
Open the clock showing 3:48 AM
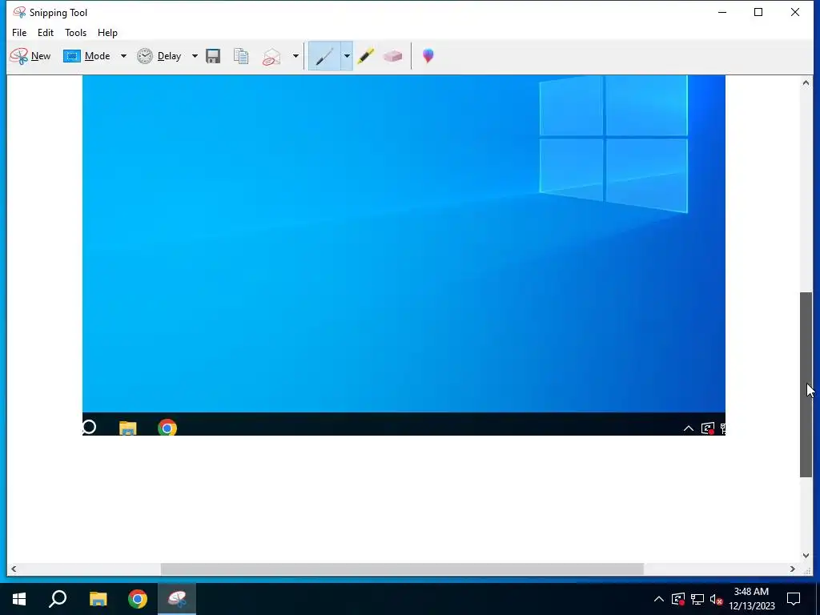[751, 599]
